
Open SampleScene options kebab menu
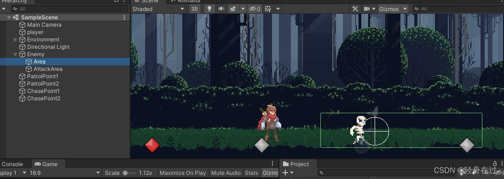pyautogui.click(x=124, y=17)
